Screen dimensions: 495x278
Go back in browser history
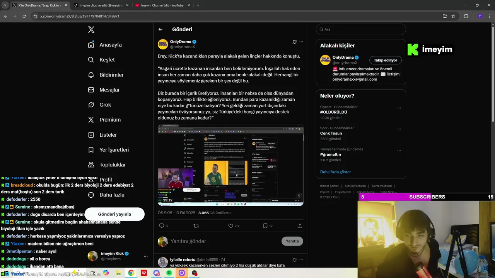click(x=5, y=16)
